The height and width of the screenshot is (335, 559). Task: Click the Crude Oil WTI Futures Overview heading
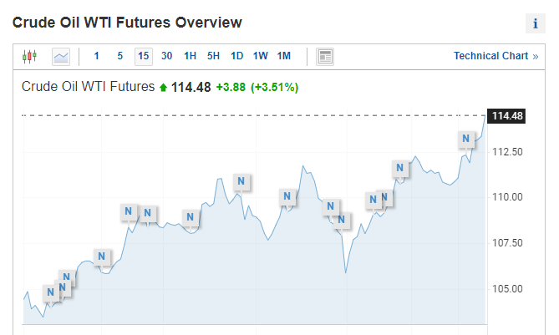coord(128,23)
